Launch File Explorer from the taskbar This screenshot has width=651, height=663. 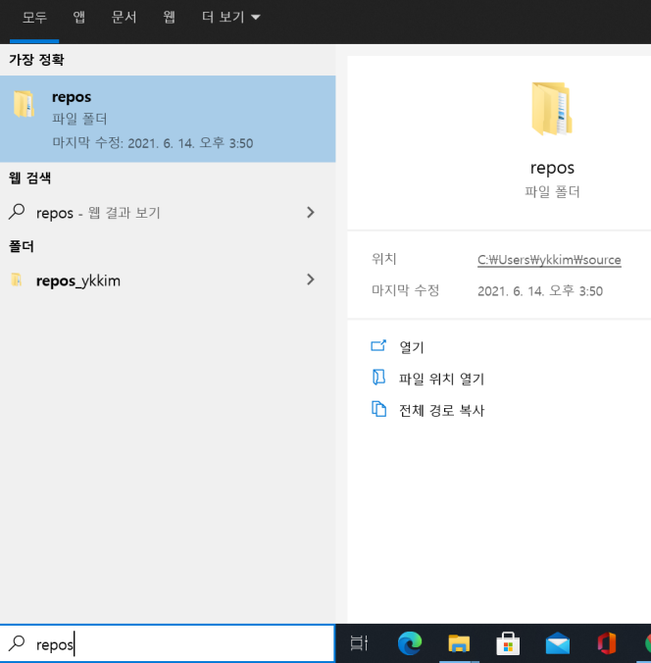coord(458,643)
